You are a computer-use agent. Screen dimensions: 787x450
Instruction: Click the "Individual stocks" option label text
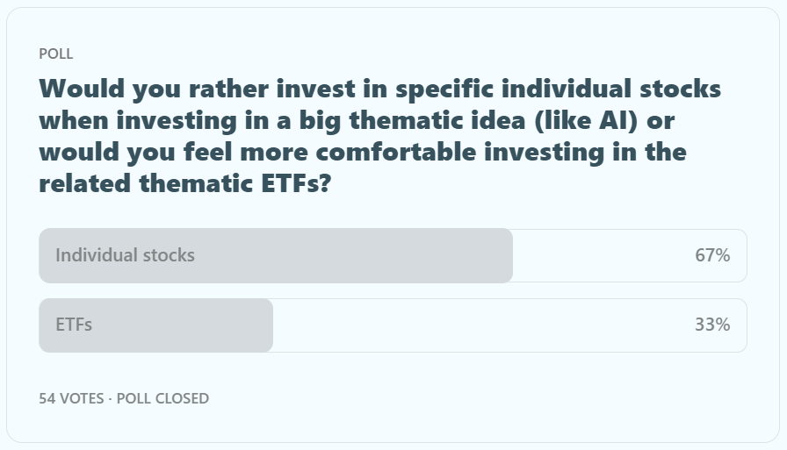125,256
